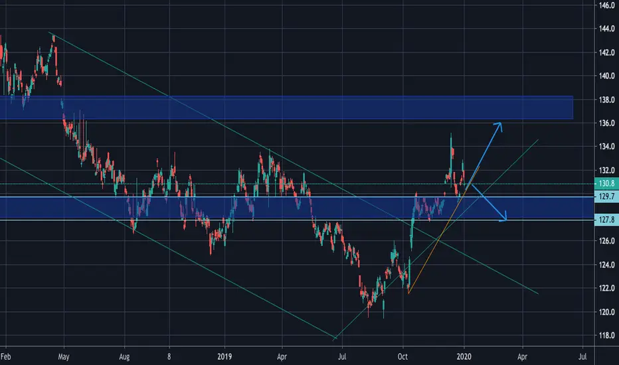Click the 132.0 price axis label
The image size is (619, 365).
point(607,170)
